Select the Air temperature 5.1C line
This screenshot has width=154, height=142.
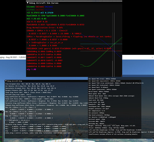97,111
